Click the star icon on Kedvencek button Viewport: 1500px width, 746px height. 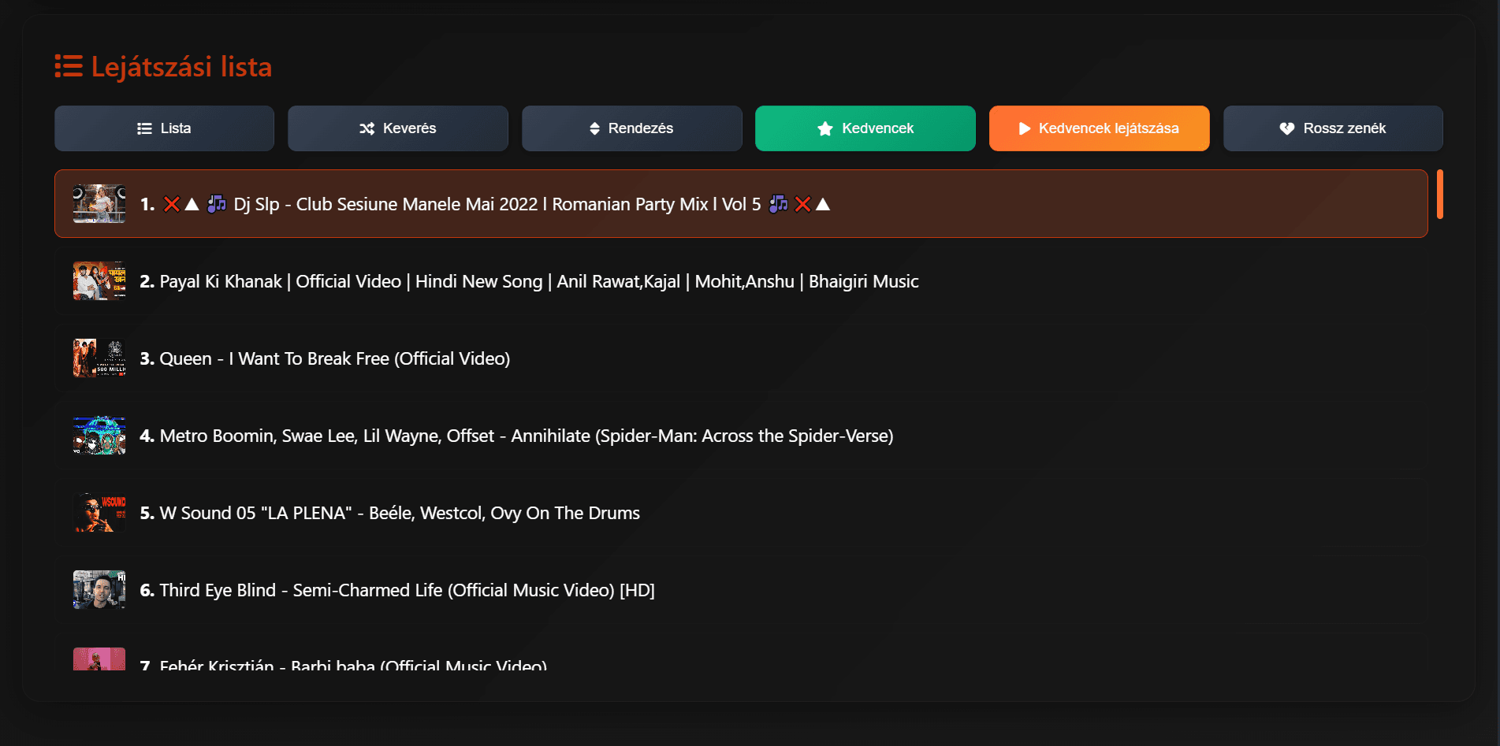coord(824,128)
